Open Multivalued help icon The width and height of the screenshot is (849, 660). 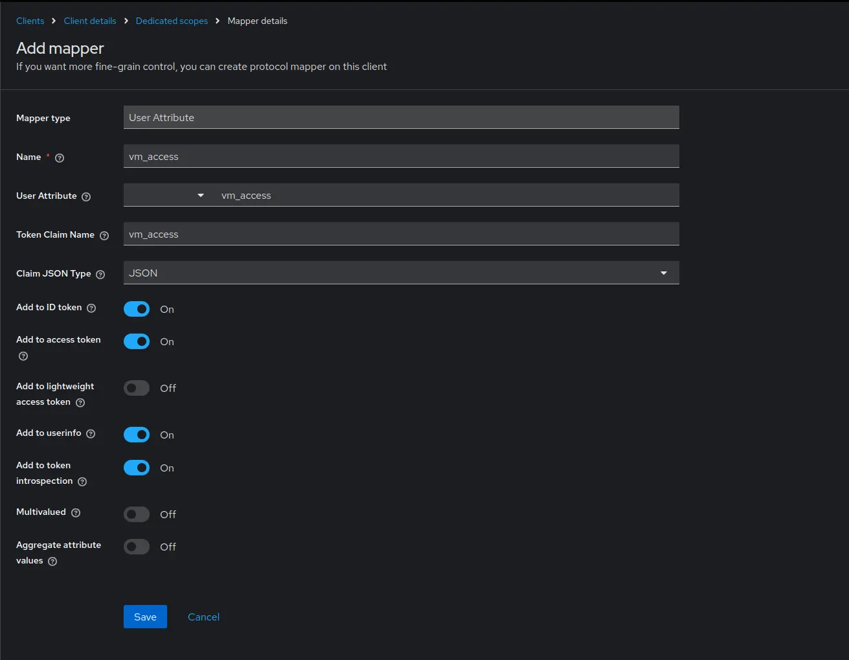coord(76,513)
